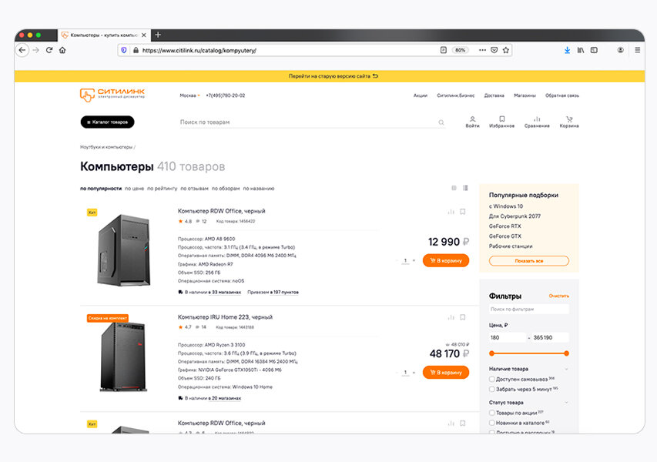Sort by по рейтингу
The image size is (657, 462).
coord(163,189)
